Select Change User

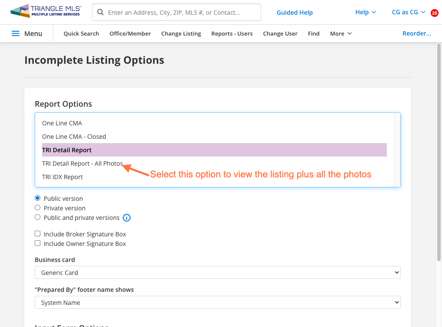click(280, 33)
